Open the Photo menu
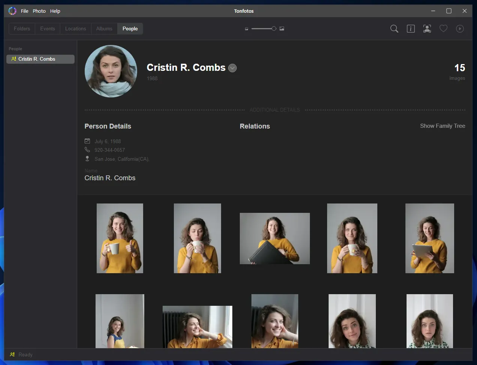The image size is (477, 365). click(x=39, y=11)
